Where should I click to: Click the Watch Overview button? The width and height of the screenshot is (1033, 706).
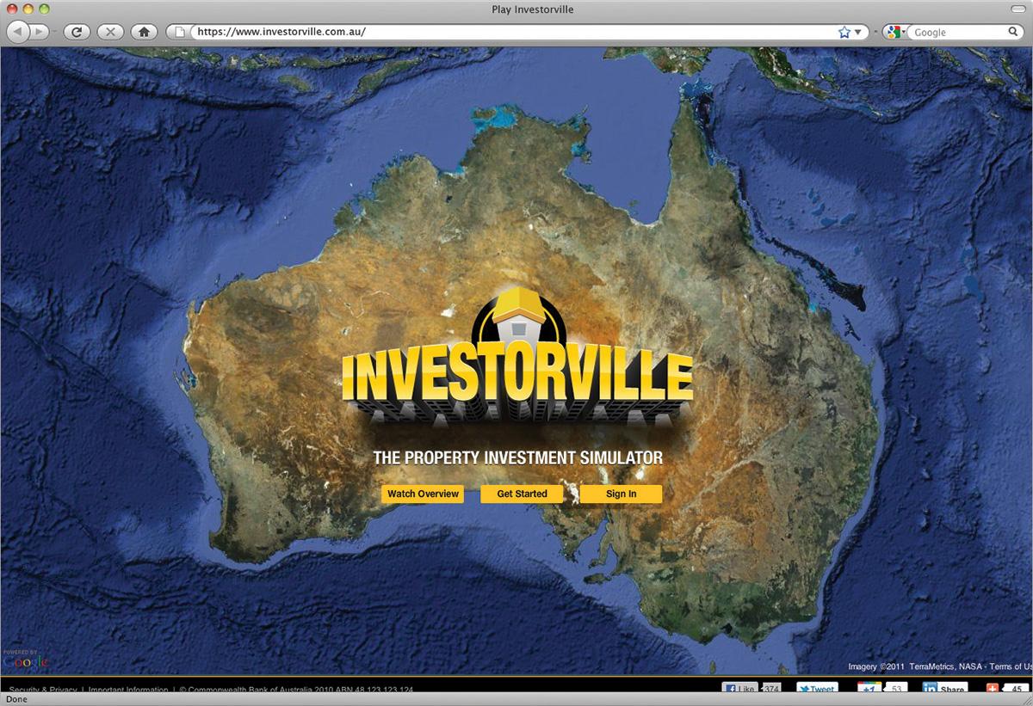(x=423, y=494)
